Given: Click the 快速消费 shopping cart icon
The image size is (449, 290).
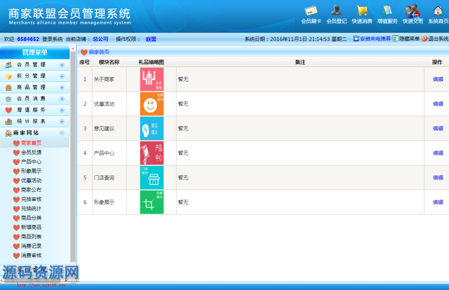Looking at the screenshot, I should [x=362, y=11].
